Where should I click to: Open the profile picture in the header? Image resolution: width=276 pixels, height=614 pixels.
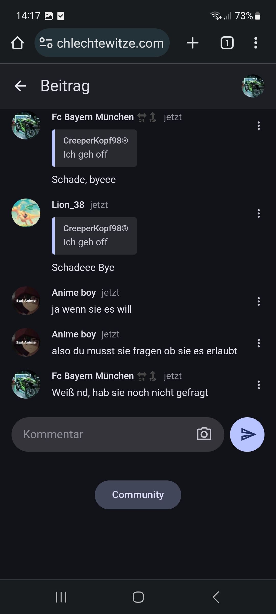[x=253, y=86]
